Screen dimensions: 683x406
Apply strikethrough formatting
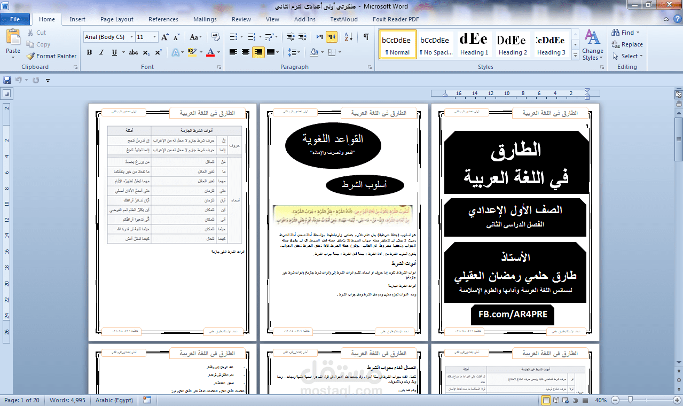click(134, 52)
